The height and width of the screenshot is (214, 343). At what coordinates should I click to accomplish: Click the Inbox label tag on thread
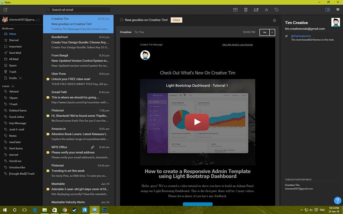click(x=176, y=20)
